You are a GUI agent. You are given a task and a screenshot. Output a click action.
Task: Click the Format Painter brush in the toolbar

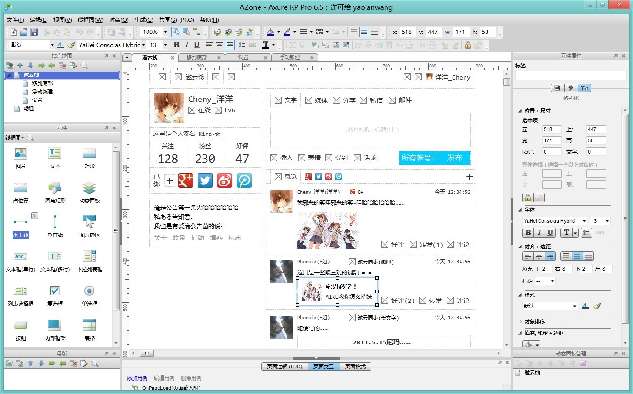pyautogui.click(x=71, y=45)
